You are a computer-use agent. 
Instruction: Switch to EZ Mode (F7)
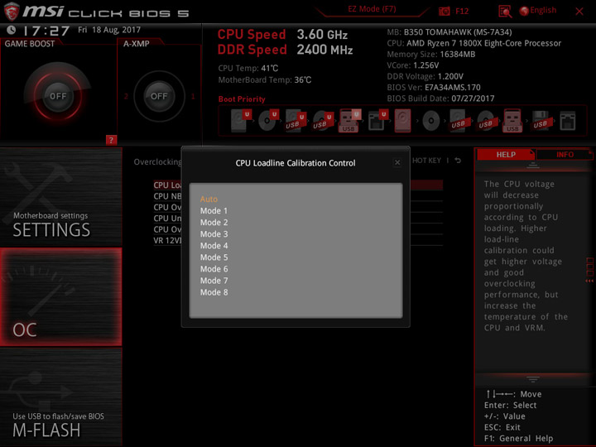(x=372, y=9)
